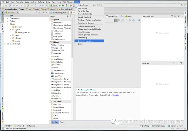This screenshot has height=131, width=188.
Task: Open the Terminal tool window button
Action: click(31, 126)
